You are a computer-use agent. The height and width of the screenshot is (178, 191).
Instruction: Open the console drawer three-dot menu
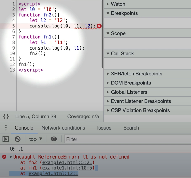tap(6, 128)
